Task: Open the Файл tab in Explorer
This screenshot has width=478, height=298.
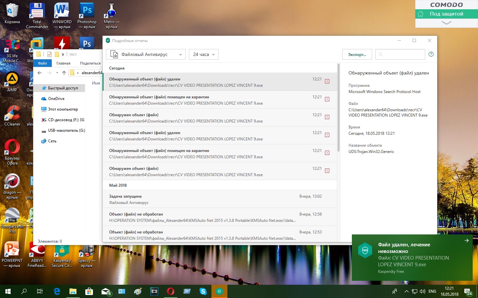Action: [x=42, y=63]
